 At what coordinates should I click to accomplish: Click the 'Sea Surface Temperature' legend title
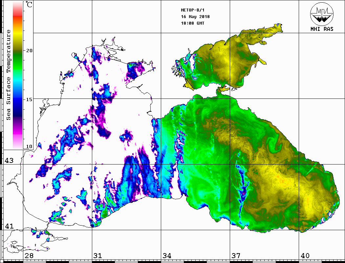pos(8,75)
